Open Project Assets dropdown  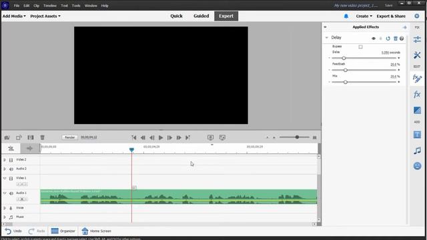point(45,16)
